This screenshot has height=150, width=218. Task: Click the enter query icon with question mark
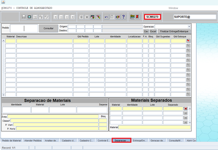tap(41, 17)
